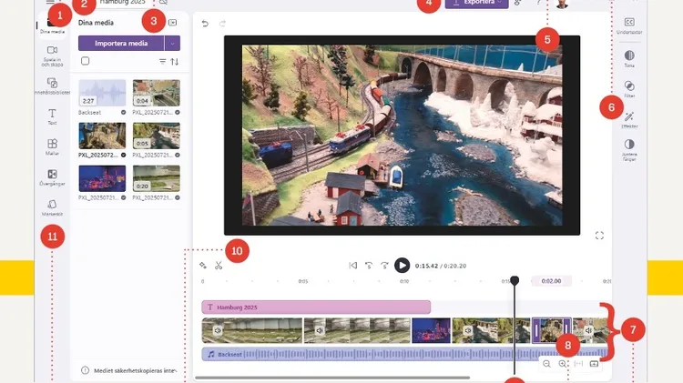683x383 pixels.
Task: Switch to the Dina media tab
Action: click(52, 25)
